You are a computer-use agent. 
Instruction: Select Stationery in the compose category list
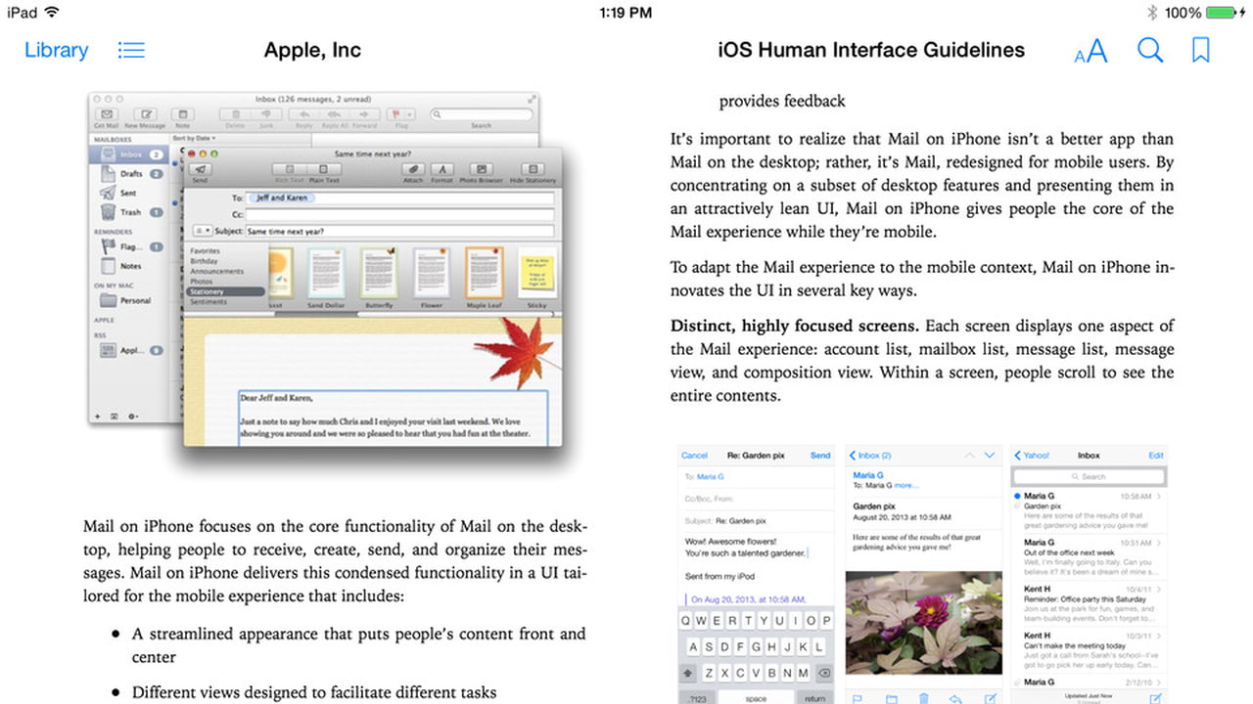[x=226, y=291]
